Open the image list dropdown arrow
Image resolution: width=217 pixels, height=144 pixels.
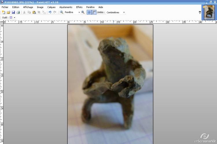[200, 12]
